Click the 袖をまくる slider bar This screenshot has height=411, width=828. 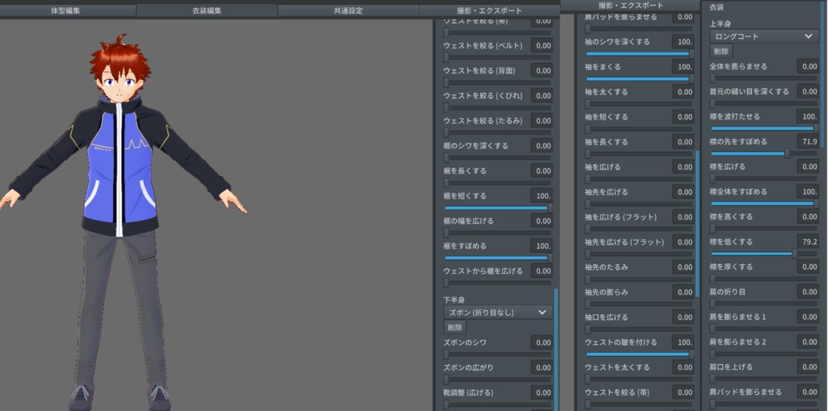(x=639, y=78)
